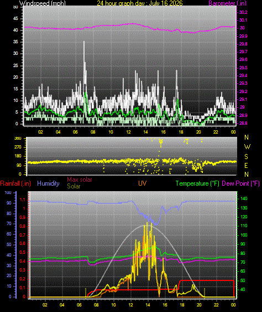This screenshot has width=262, height=312.
Task: Click the gray max solar curve peak
Action: tap(147, 226)
